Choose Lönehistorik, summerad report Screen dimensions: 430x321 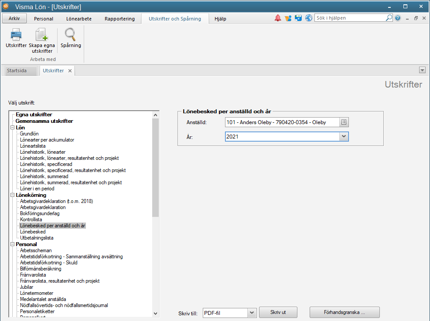[44, 176]
